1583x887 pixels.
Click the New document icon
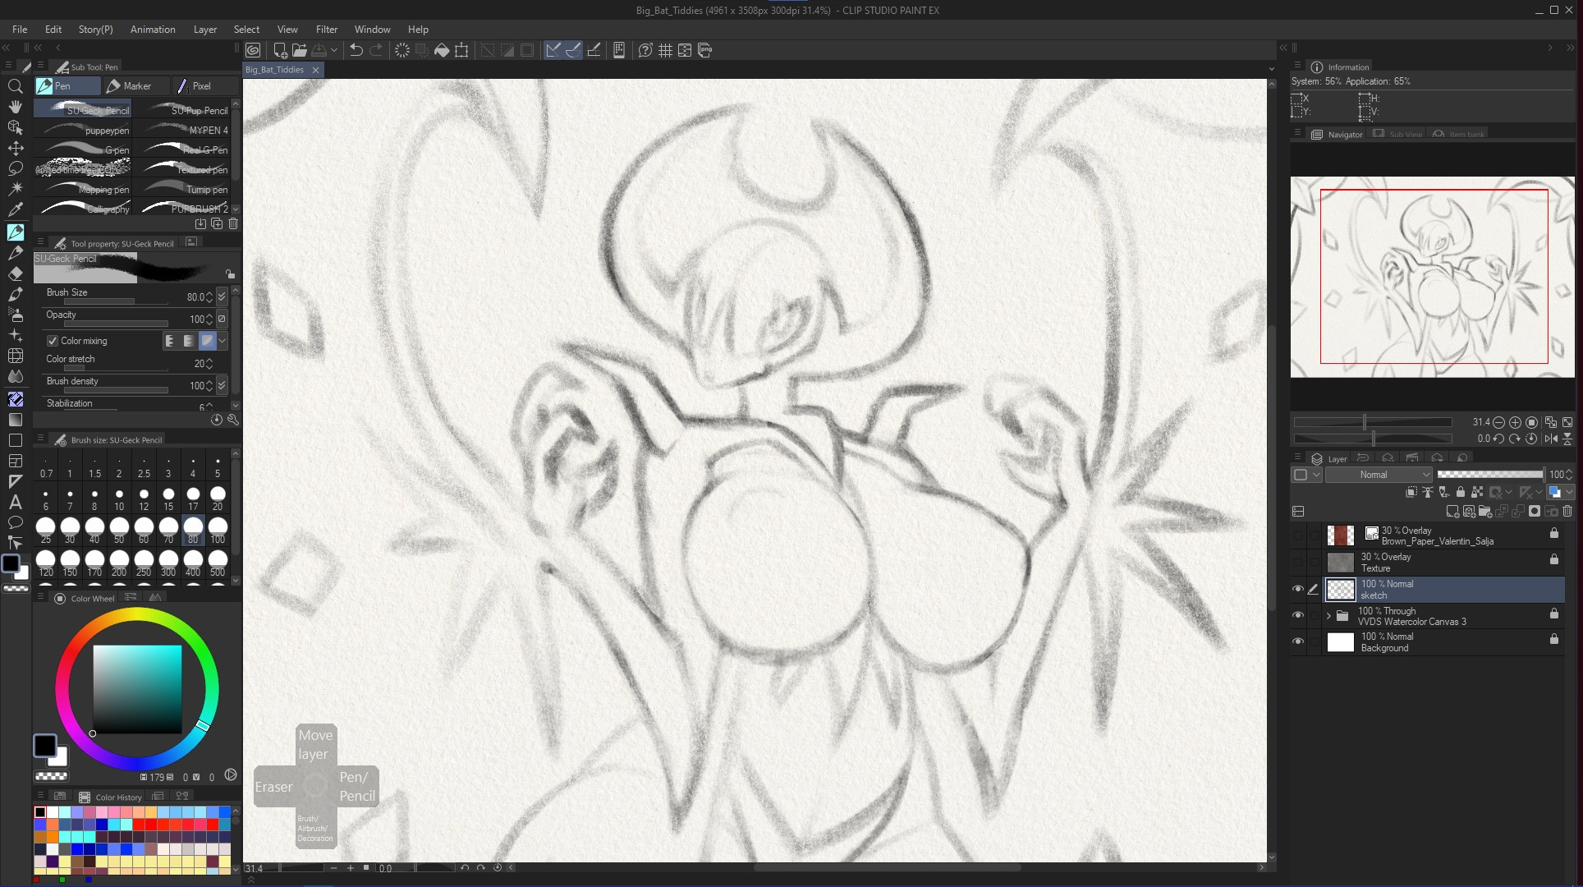(x=280, y=50)
